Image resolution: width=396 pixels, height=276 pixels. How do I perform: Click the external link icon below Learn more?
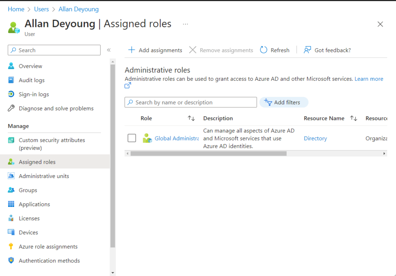128,86
